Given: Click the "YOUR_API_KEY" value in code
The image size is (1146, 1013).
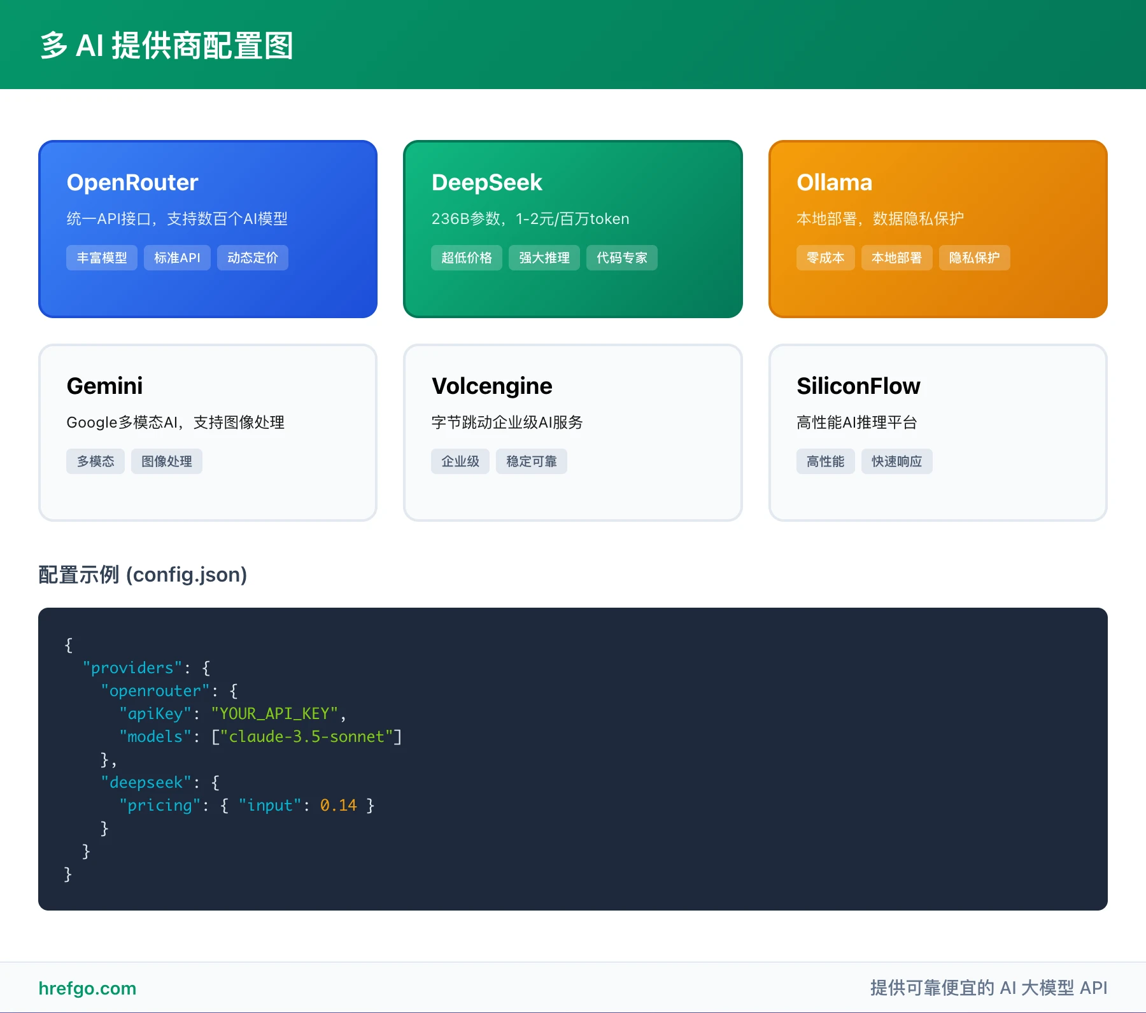Looking at the screenshot, I should [274, 714].
